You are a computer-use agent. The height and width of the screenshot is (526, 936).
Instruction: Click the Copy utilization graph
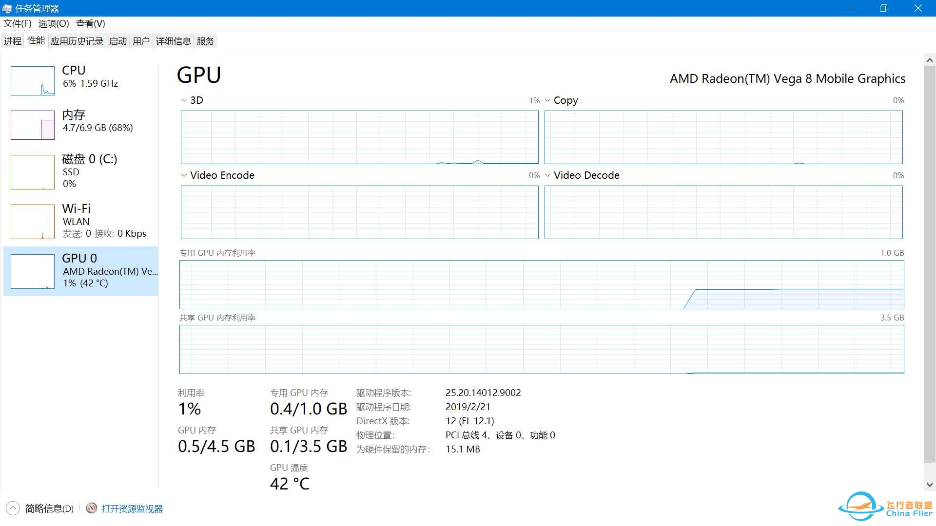(x=723, y=137)
